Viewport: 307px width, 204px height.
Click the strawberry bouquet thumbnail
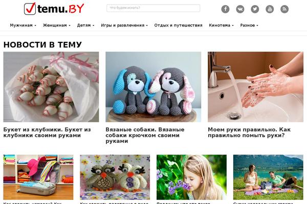coord(51,87)
